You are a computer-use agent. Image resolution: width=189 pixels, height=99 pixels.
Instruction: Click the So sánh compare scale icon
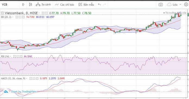(38, 5)
